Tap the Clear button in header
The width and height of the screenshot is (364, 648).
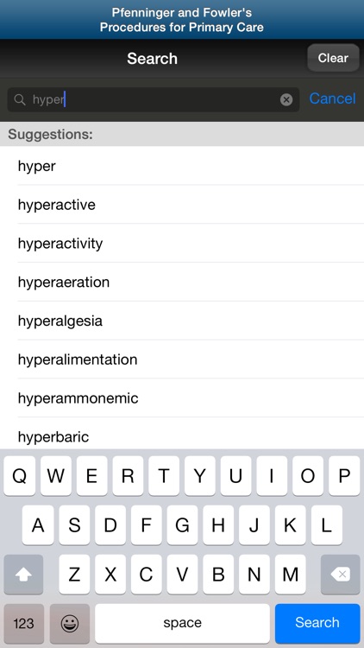tap(333, 58)
